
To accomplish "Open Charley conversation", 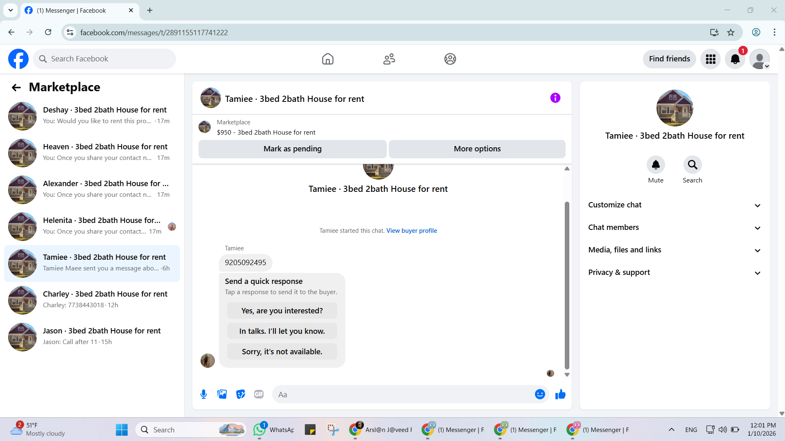I will [x=92, y=300].
